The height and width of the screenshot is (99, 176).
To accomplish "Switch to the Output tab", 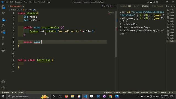I will point(136,6).
